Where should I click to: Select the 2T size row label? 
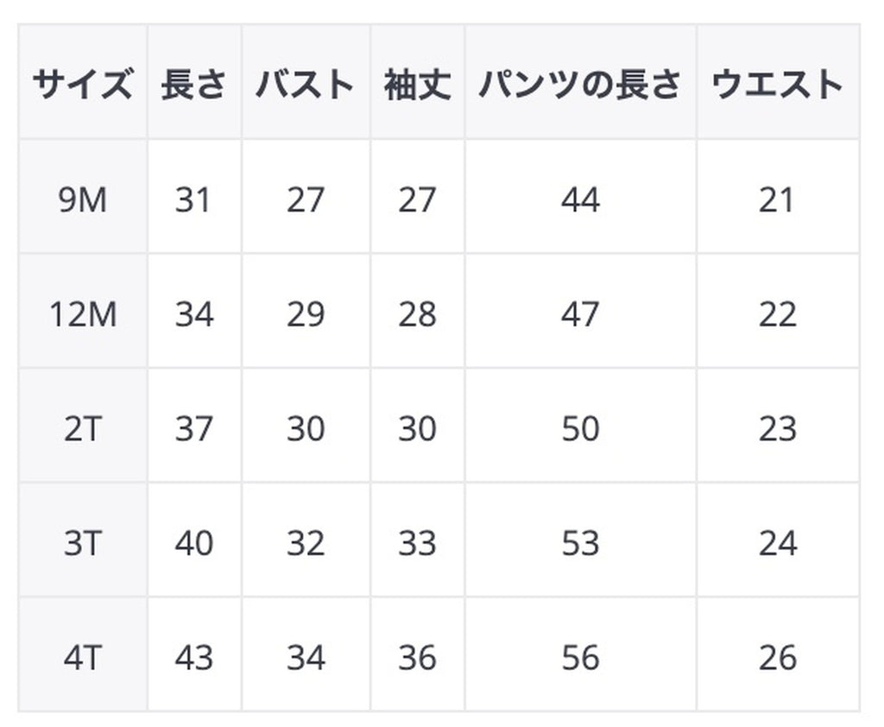click(x=82, y=429)
